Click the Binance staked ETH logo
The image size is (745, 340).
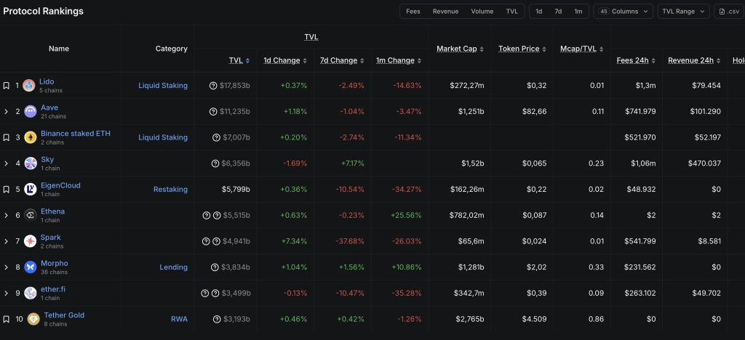point(31,137)
